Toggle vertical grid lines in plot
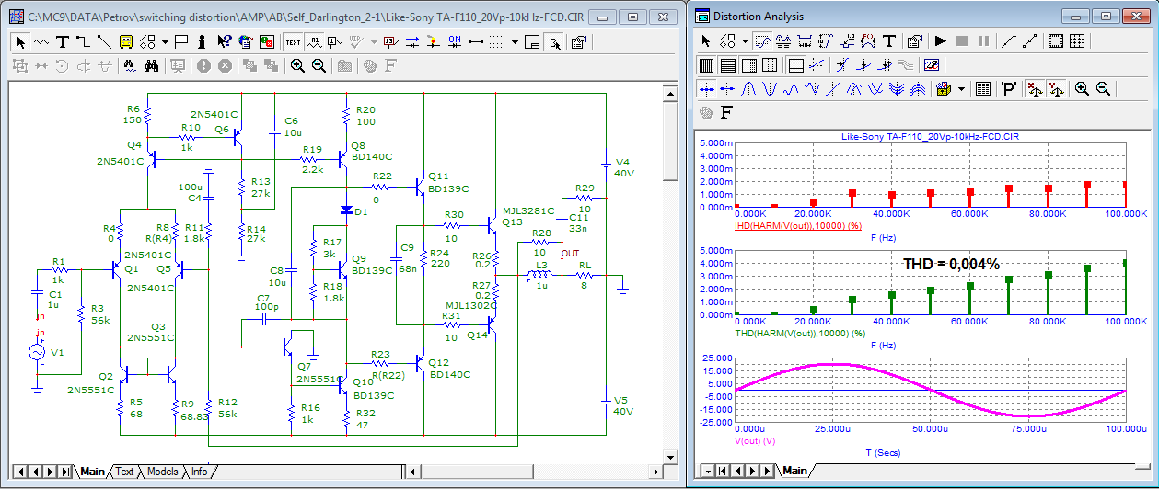1159x489 pixels. coord(706,65)
